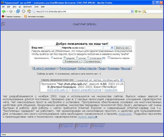Viewport: 164px width, 137px height.
Task: Open the dropdown next to password field
Action: (108, 48)
